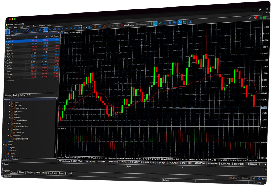Expand the OpenCL folder
The width and height of the screenshot is (271, 186).
click(x=9, y=114)
